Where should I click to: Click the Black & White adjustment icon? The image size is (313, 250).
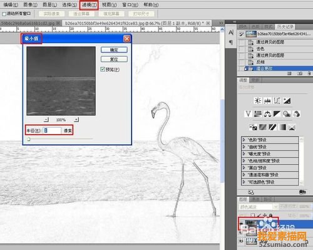pos(277,114)
